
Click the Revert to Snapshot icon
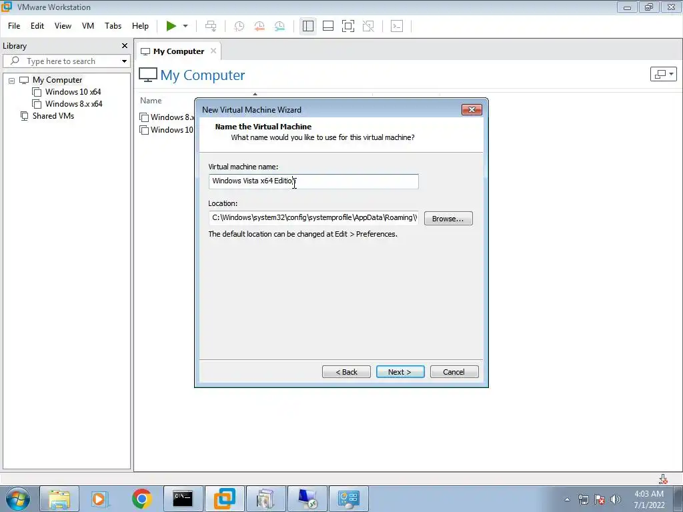click(259, 26)
